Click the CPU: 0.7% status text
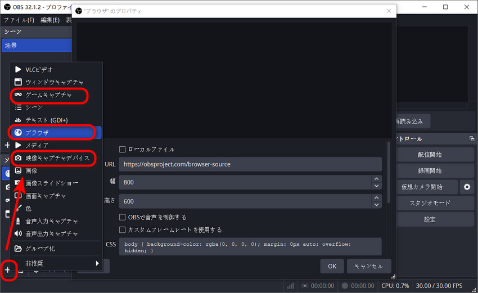 [x=395, y=286]
